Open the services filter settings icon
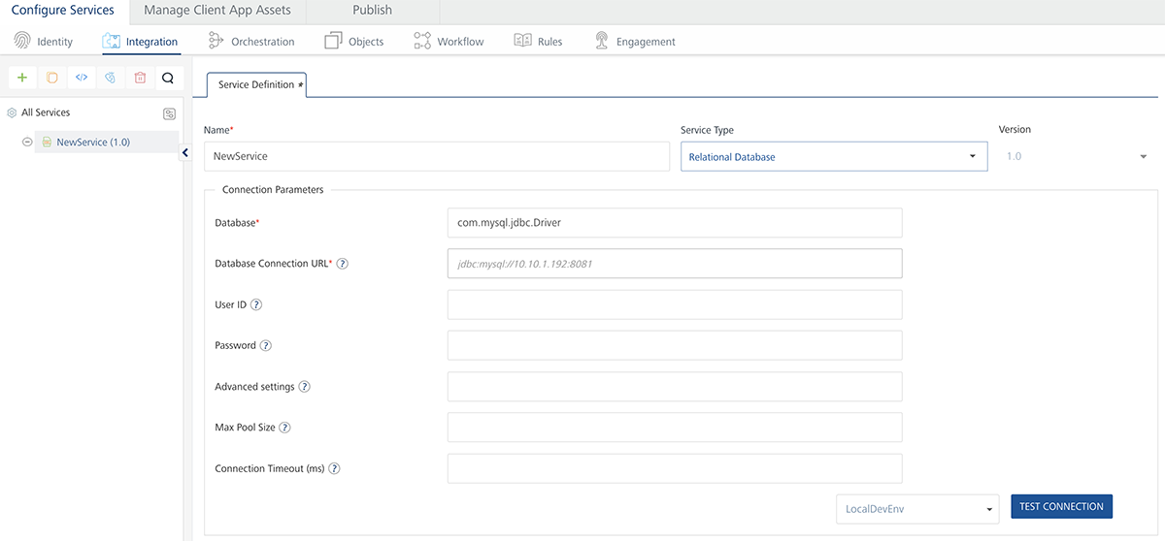 click(169, 113)
